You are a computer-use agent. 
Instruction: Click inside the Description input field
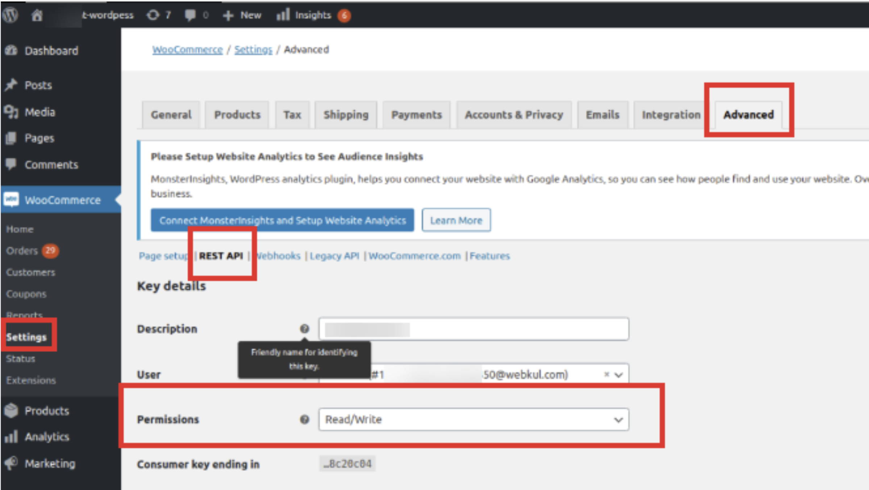pyautogui.click(x=474, y=329)
